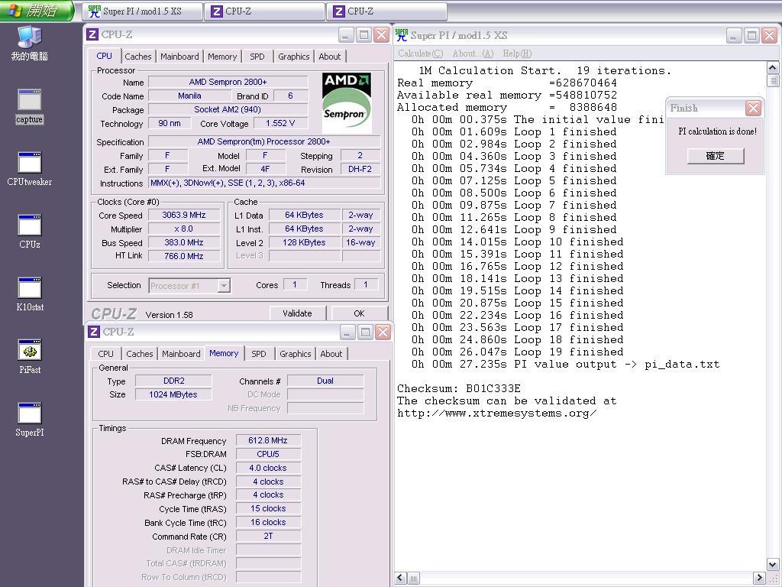Click the FSB:DRAM value CPU/5
Screen dimensions: 782x587
pyautogui.click(x=268, y=454)
